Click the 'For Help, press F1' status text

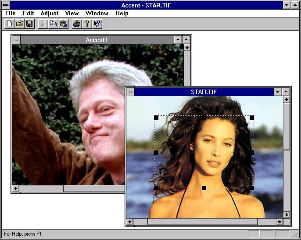[23, 234]
